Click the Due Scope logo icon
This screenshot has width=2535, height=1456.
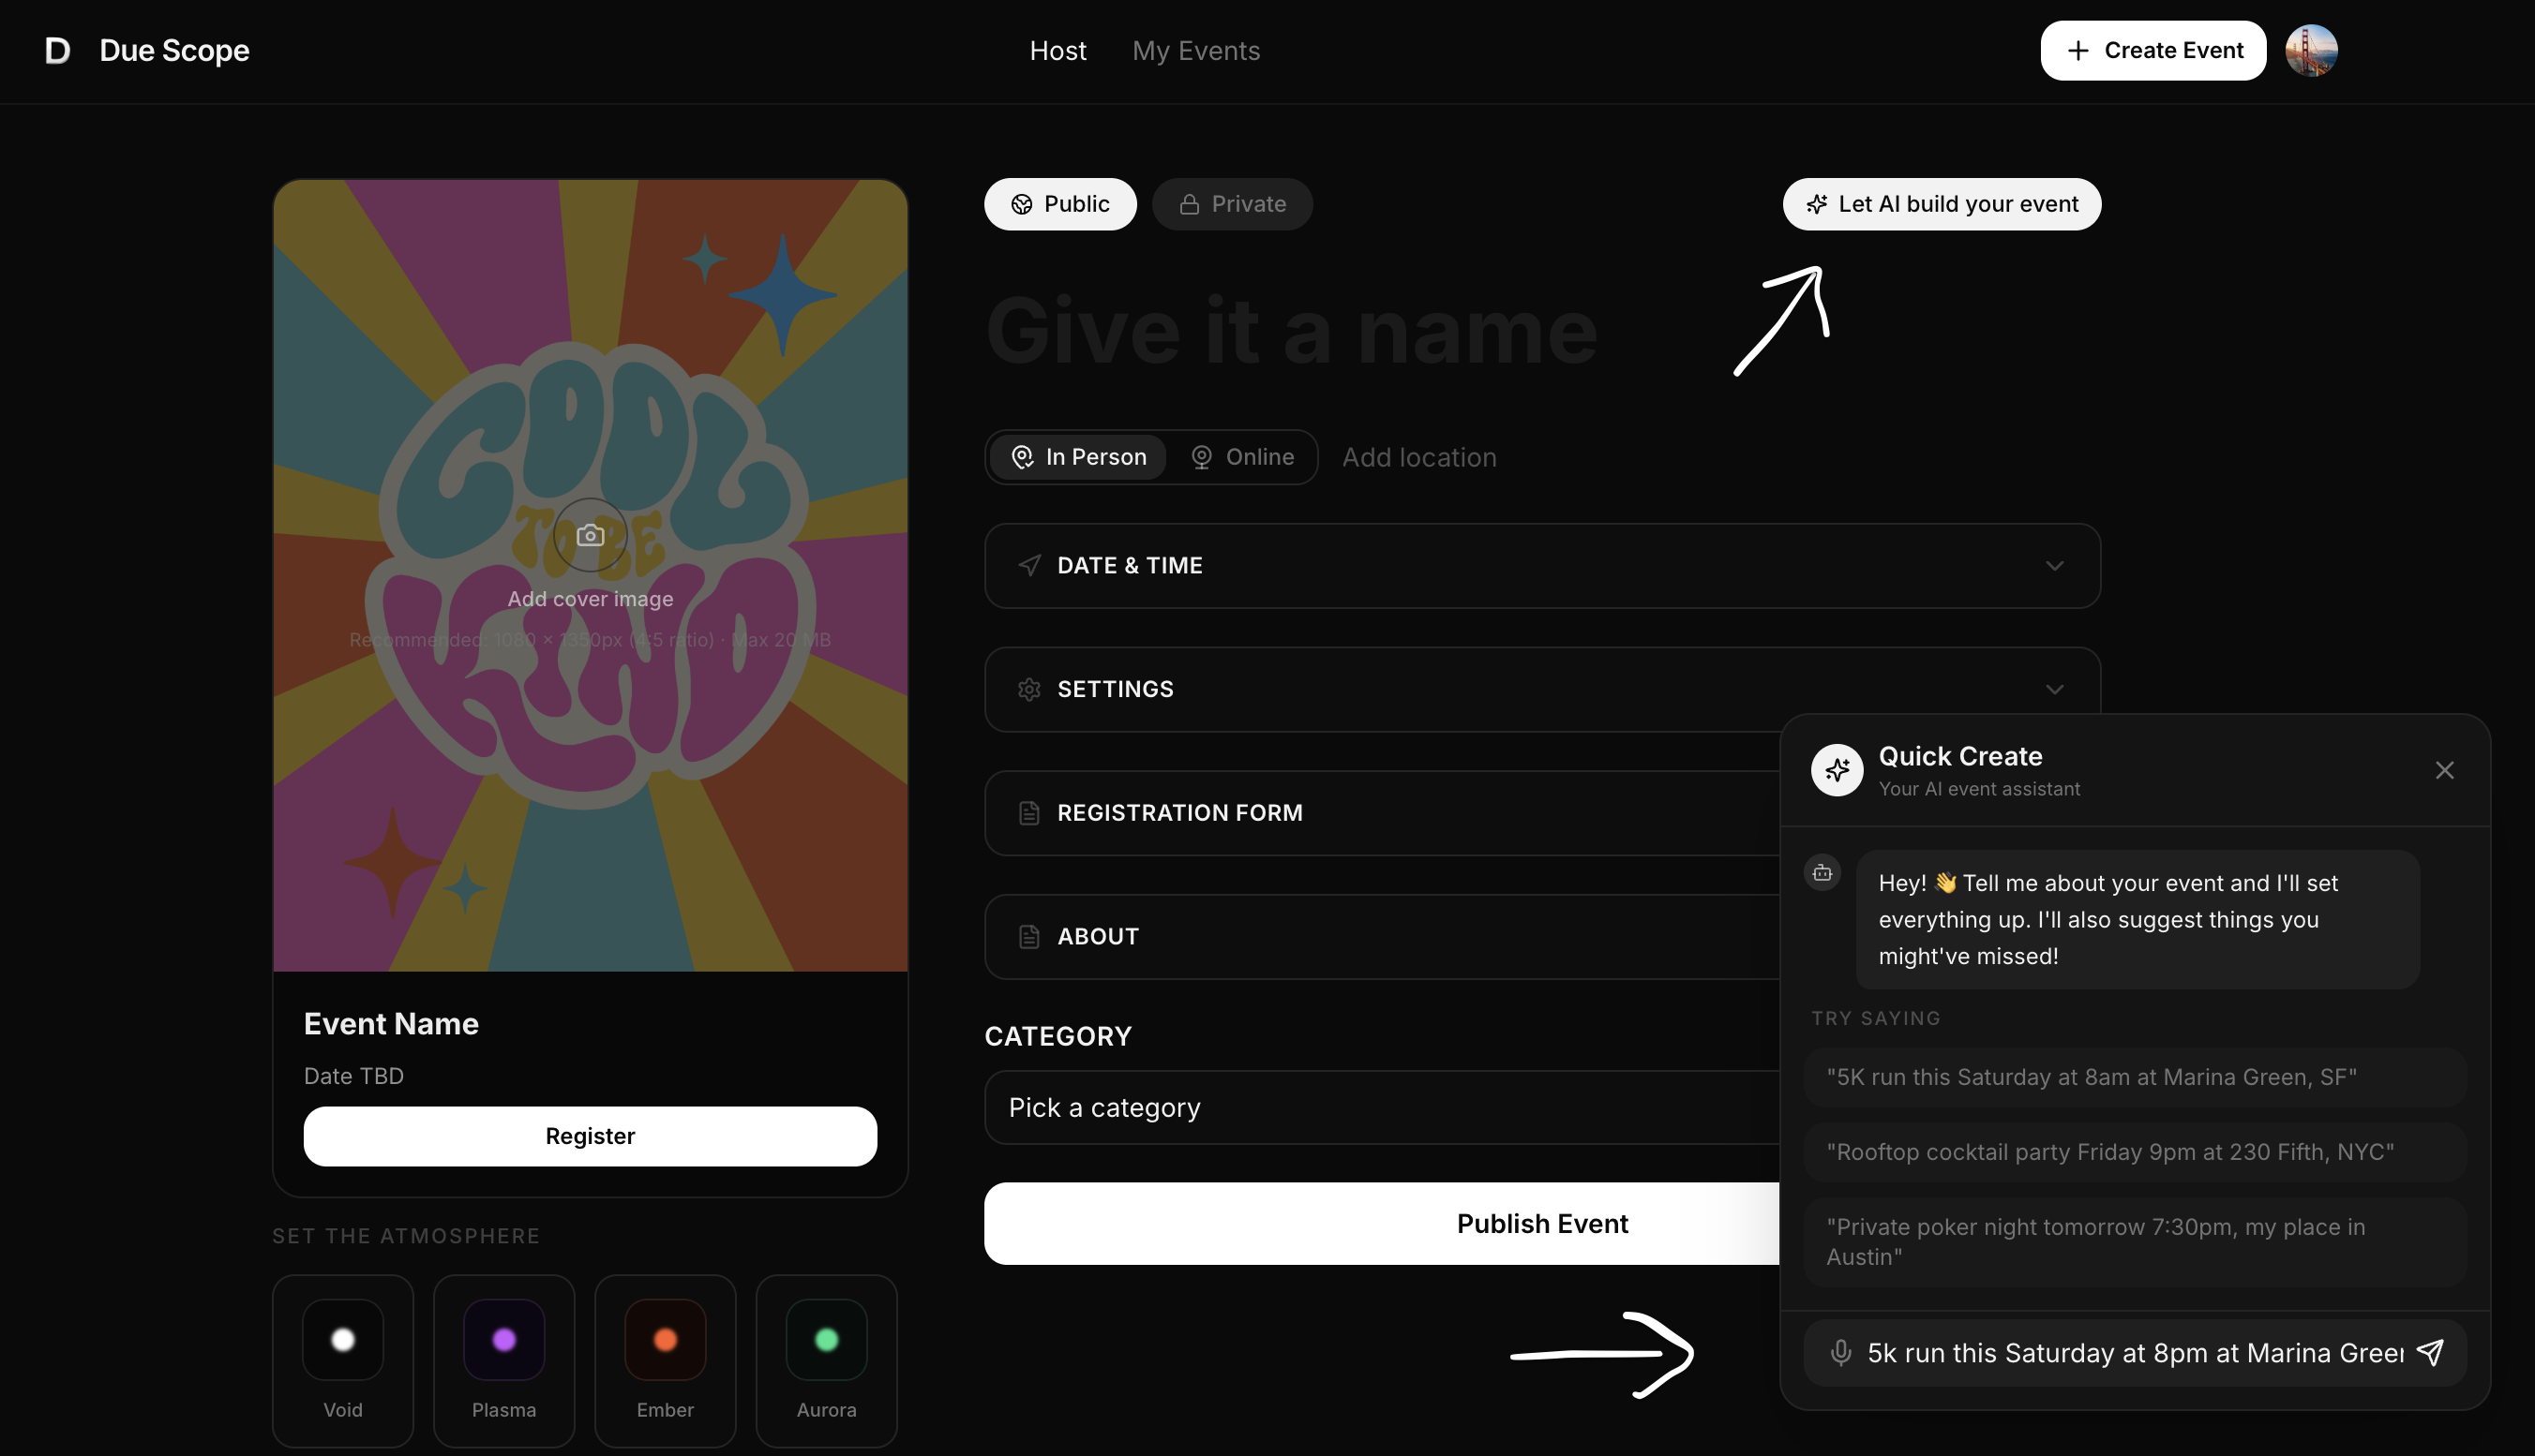(58, 50)
